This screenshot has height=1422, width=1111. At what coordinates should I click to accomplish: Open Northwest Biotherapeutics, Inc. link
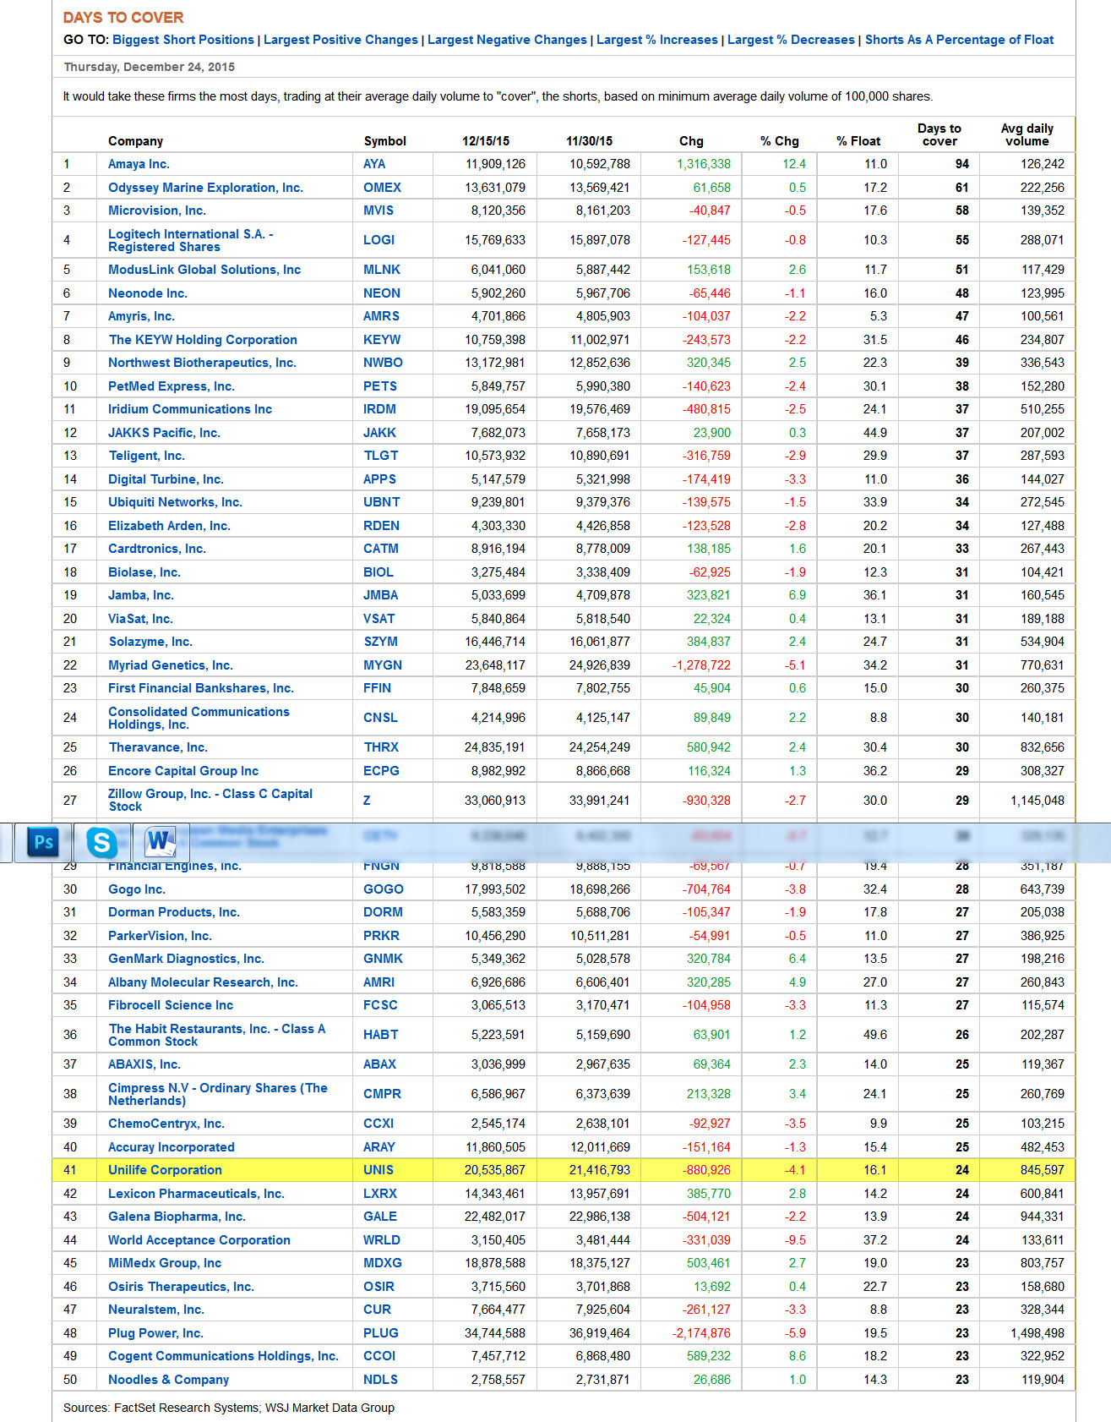click(202, 363)
